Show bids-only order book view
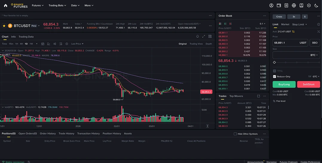This screenshot has height=163, width=322. (225, 24)
